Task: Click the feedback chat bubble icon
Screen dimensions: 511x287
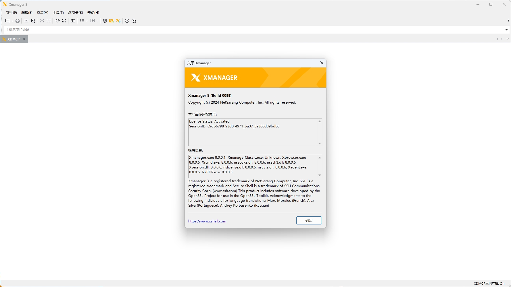Action: click(134, 21)
